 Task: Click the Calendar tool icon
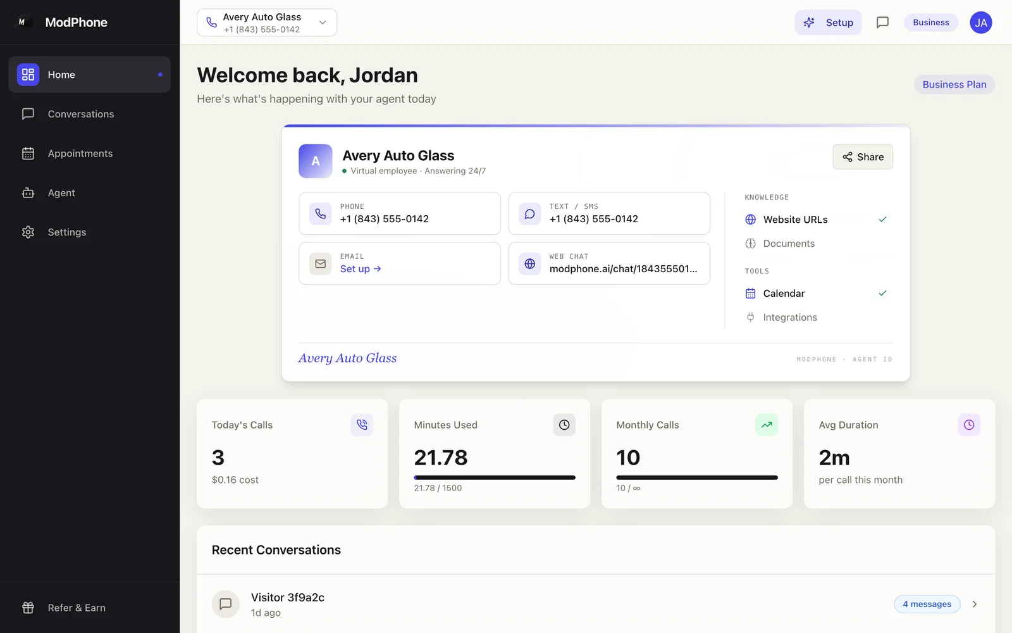click(751, 294)
